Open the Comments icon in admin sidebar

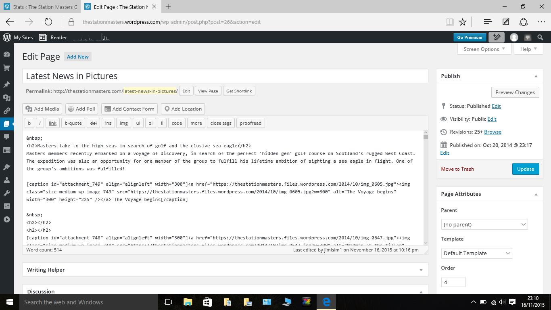(x=6, y=137)
